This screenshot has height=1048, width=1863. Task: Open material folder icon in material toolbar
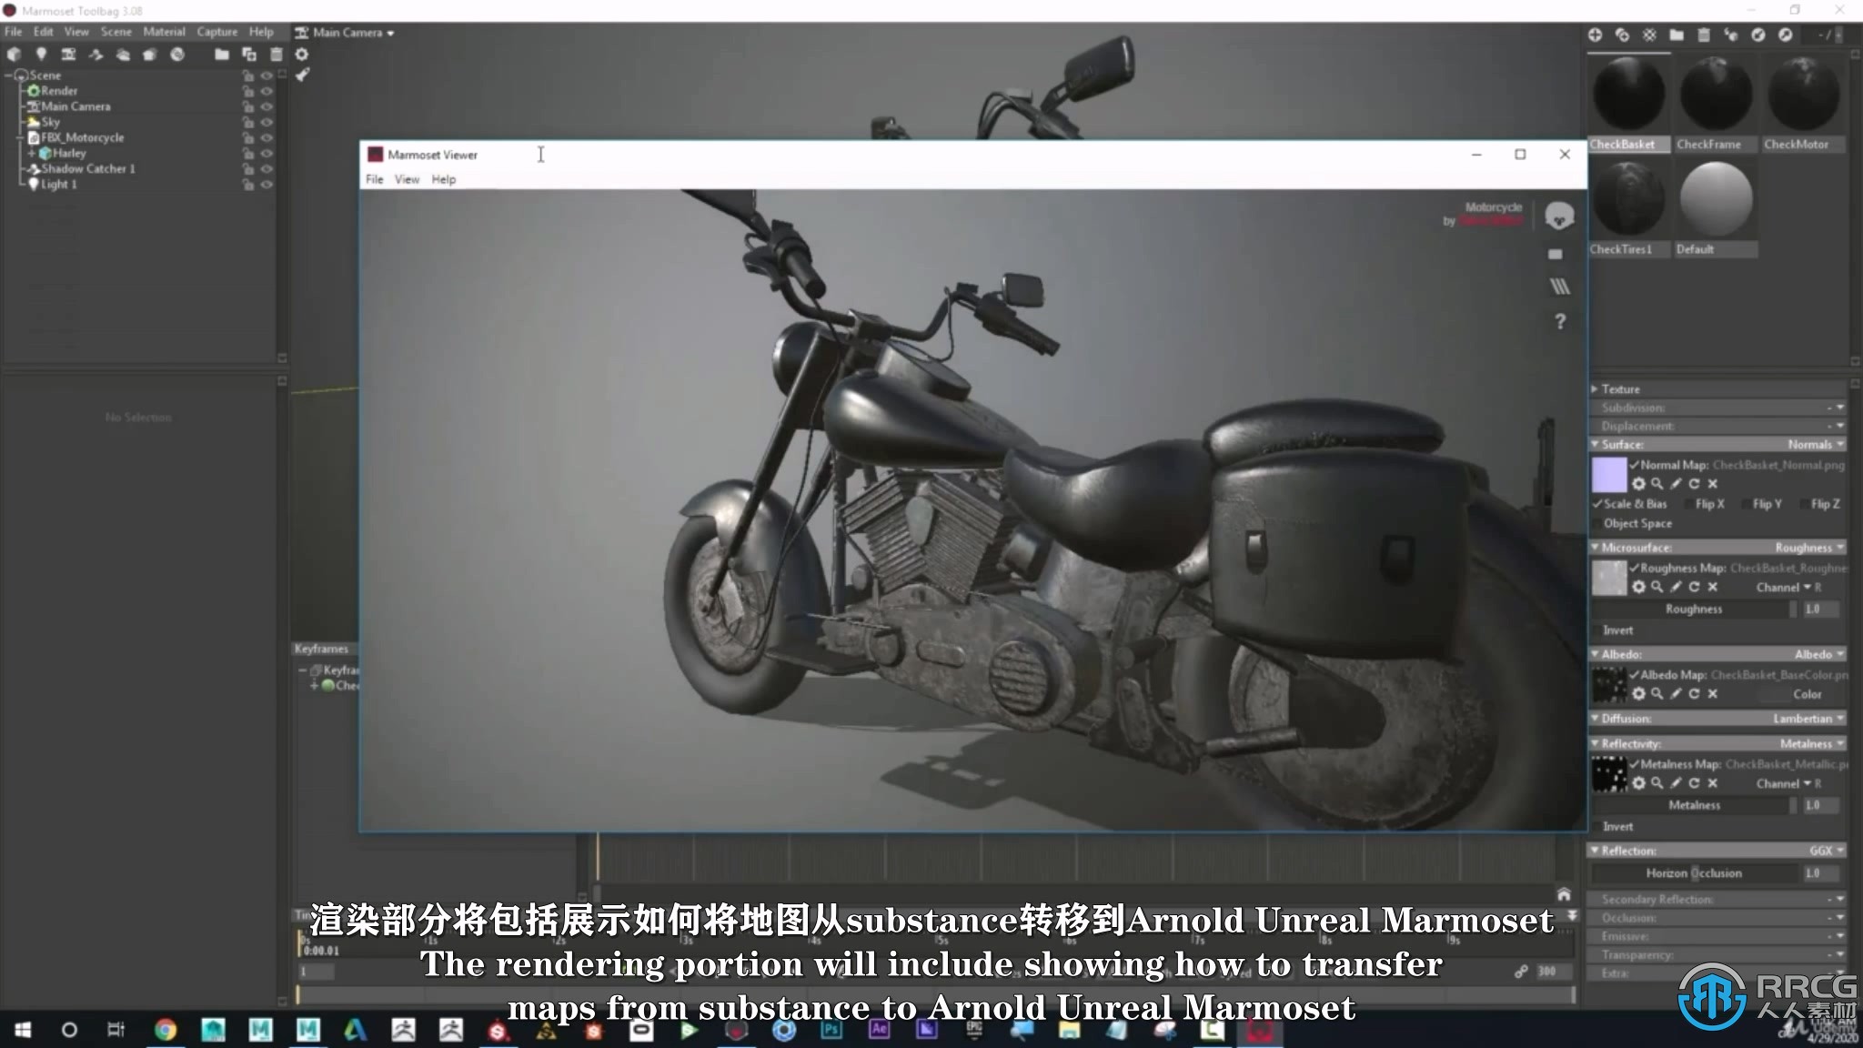(1677, 35)
